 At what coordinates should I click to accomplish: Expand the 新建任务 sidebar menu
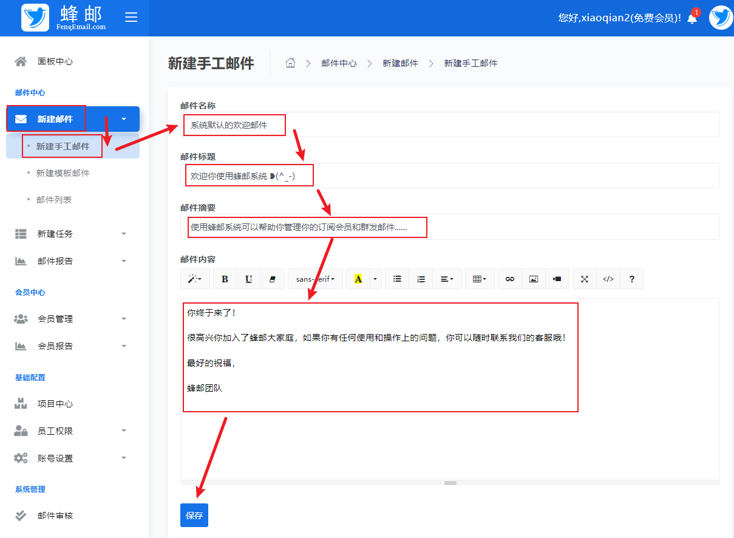coord(73,234)
